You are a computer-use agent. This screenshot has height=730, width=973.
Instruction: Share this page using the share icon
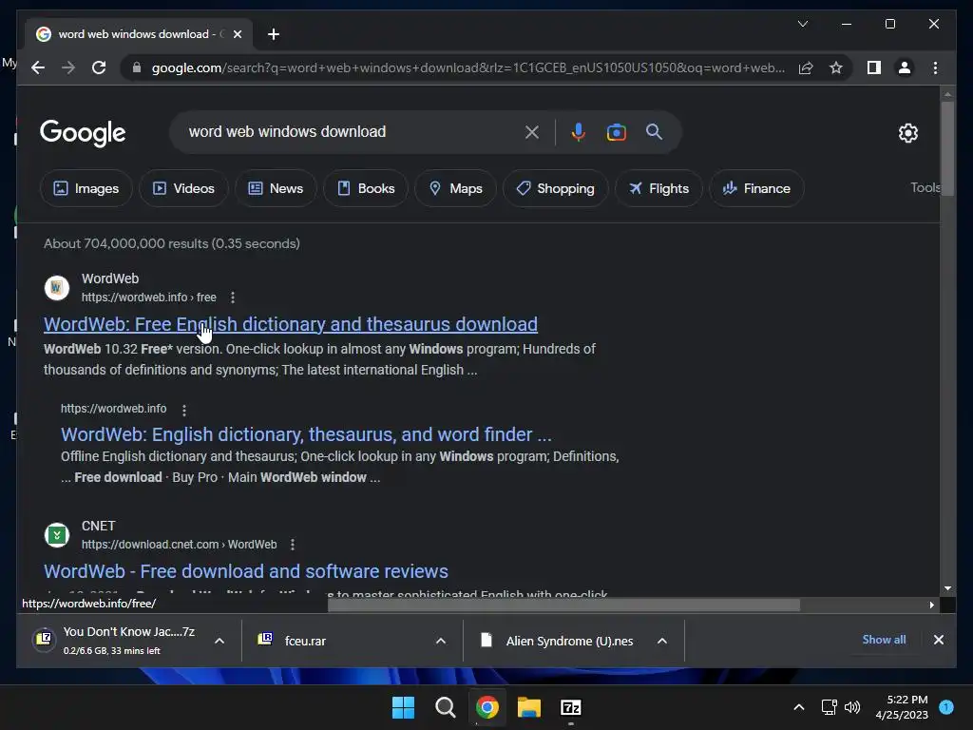[x=806, y=67]
